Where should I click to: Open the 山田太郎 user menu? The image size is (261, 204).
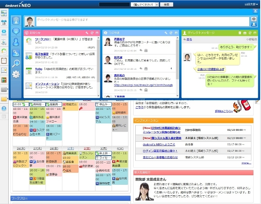tap(251, 4)
